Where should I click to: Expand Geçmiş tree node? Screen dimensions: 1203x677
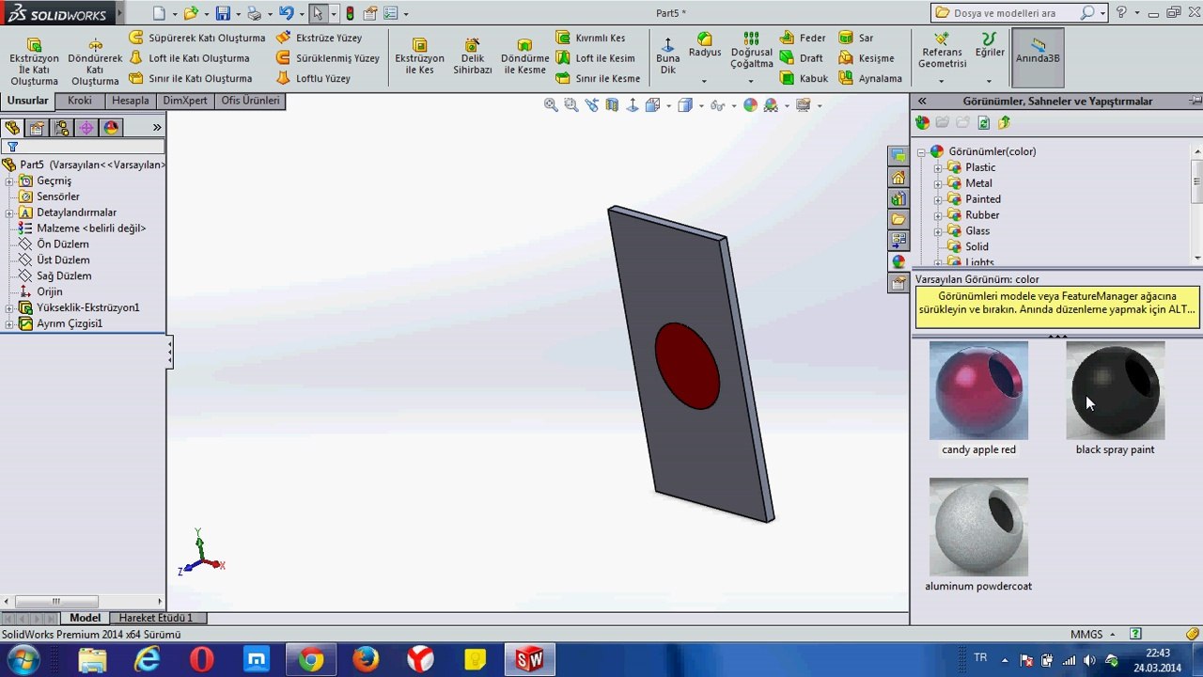tap(9, 181)
